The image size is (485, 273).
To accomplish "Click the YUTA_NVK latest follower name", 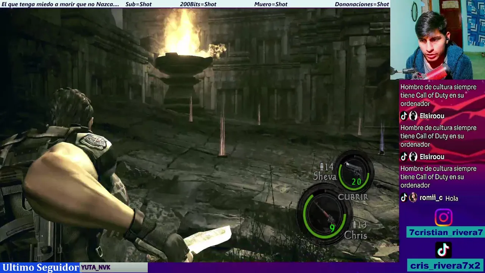I will click(95, 268).
